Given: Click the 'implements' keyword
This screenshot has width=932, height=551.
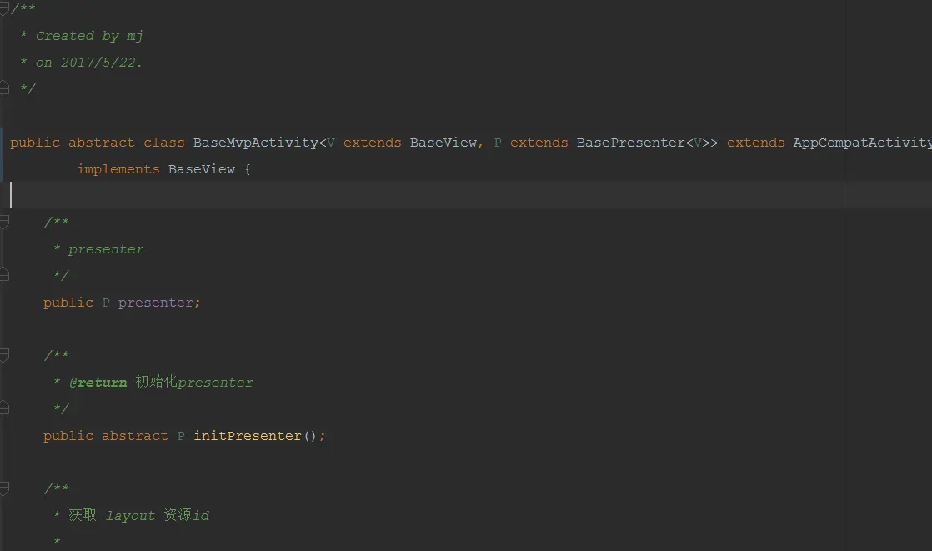Looking at the screenshot, I should point(118,169).
